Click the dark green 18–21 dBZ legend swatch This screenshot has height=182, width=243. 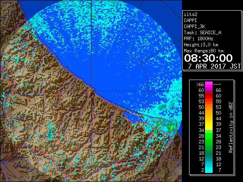pos(209,153)
